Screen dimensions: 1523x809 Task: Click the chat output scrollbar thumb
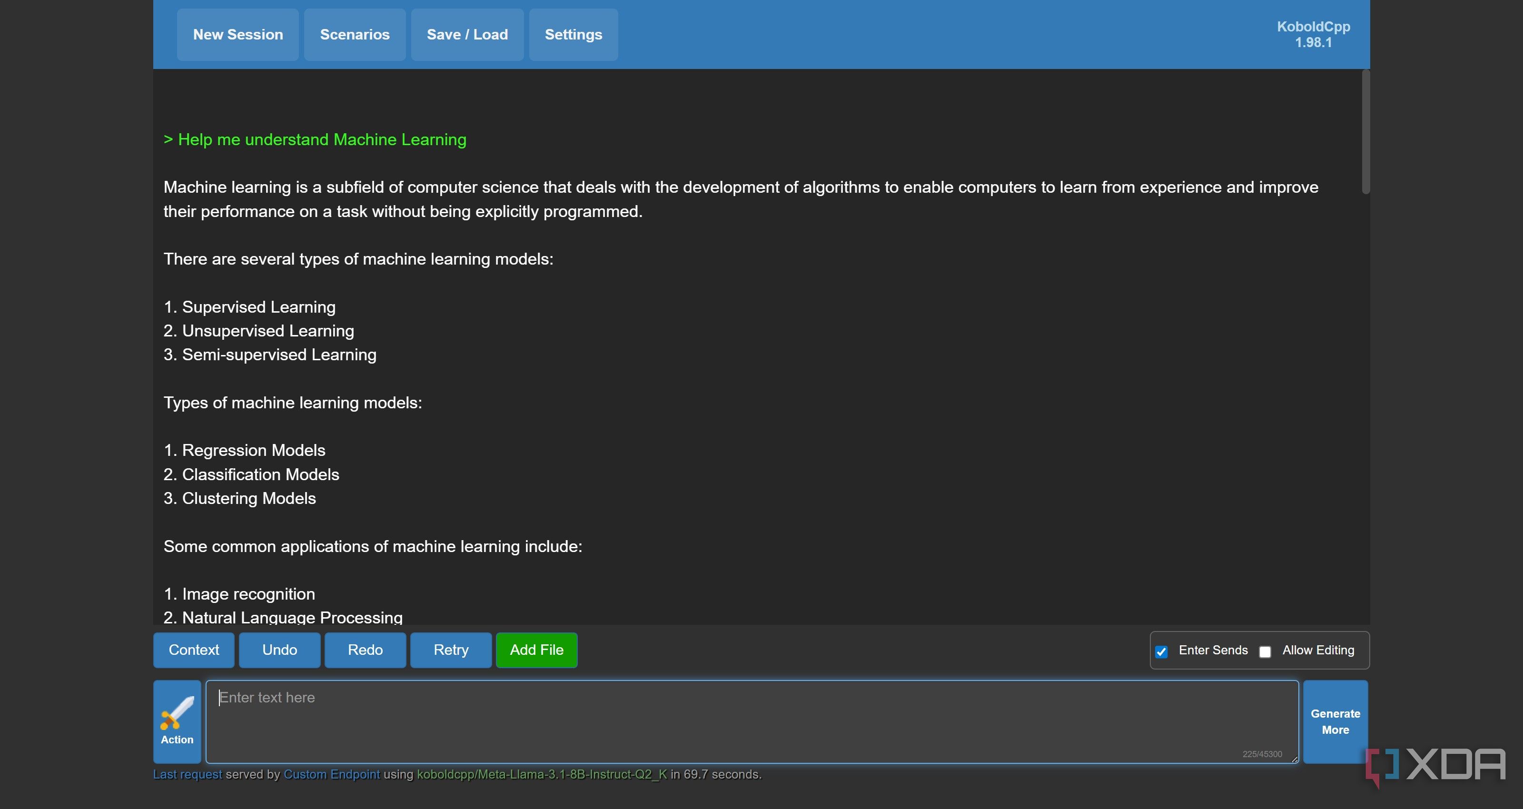pos(1366,131)
